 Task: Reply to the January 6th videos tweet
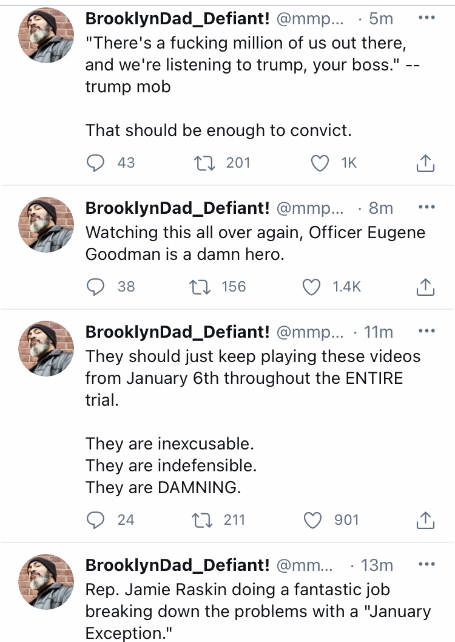(x=95, y=520)
